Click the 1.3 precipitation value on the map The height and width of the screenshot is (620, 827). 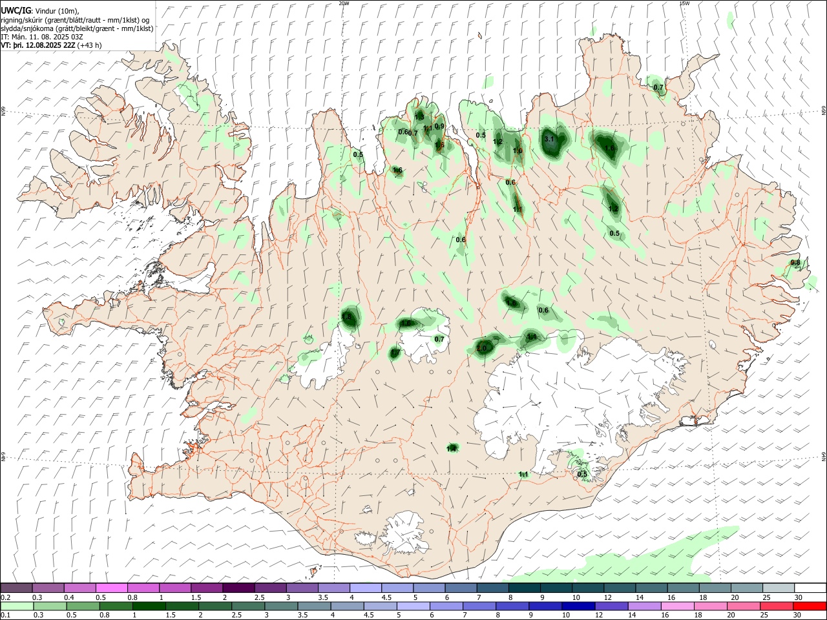pyautogui.click(x=419, y=117)
